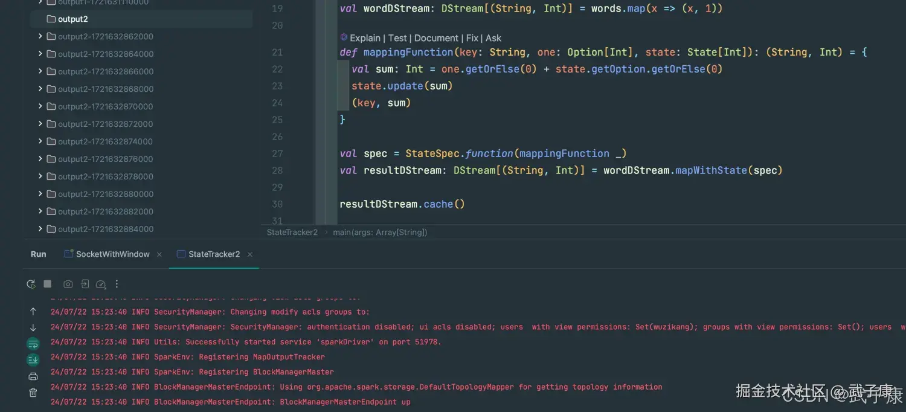
Task: Click the 'Registering MapOutputTracker' log line
Action: coord(188,357)
